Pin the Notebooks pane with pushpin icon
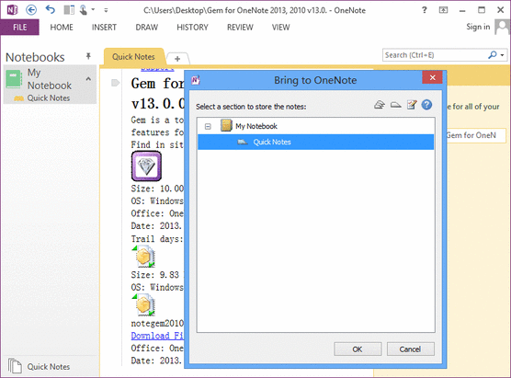The image size is (511, 378). point(88,56)
